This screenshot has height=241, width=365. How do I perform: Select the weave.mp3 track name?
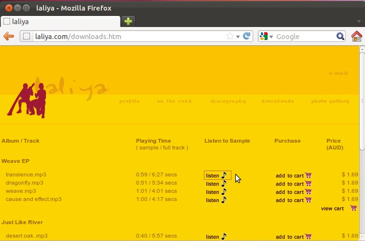pyautogui.click(x=21, y=191)
